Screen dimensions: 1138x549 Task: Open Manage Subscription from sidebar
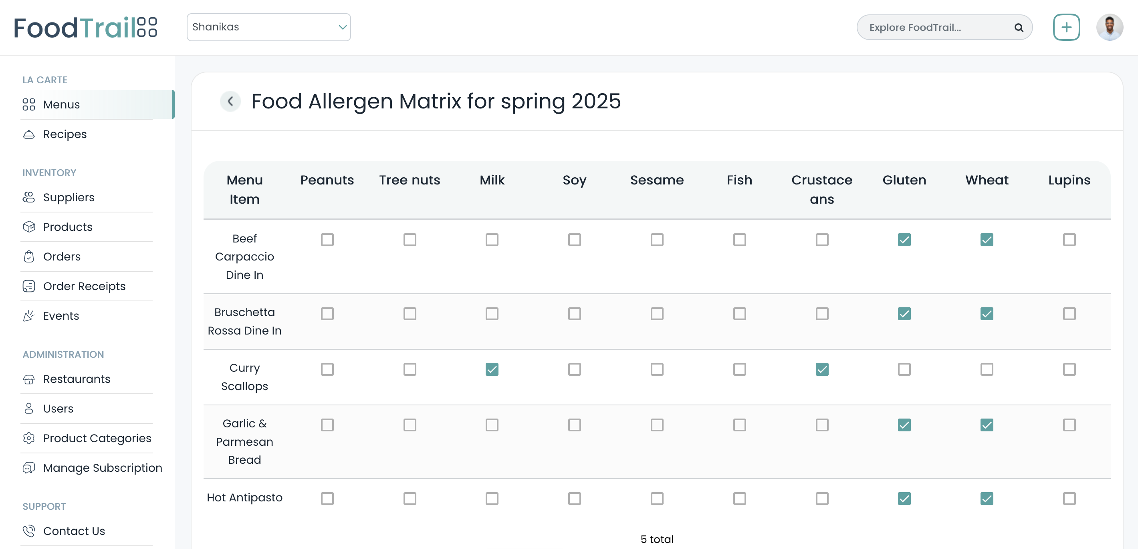click(103, 467)
